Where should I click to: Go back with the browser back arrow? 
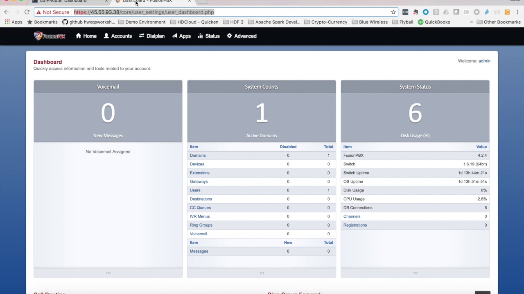7,12
